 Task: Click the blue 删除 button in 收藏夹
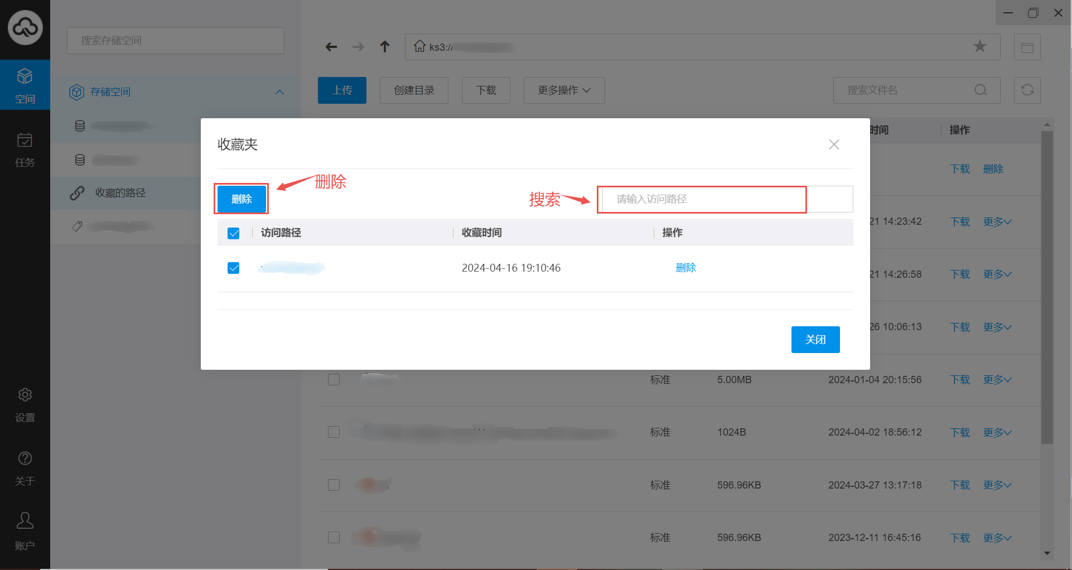242,199
